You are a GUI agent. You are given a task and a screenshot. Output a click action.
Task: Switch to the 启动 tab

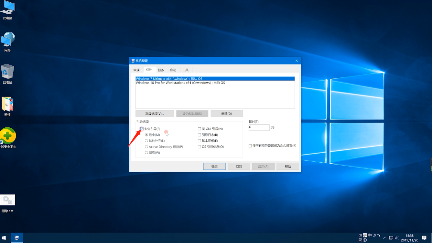coord(173,70)
